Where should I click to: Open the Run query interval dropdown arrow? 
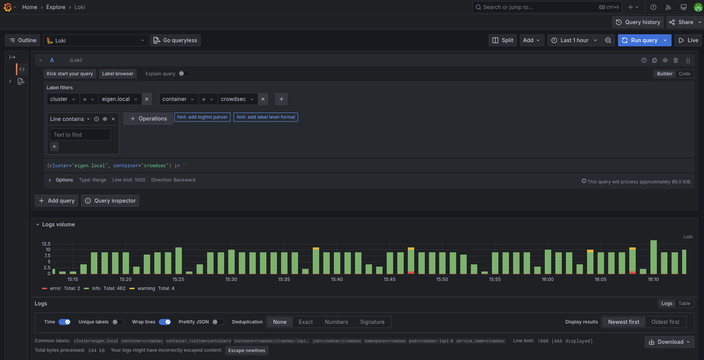[665, 40]
